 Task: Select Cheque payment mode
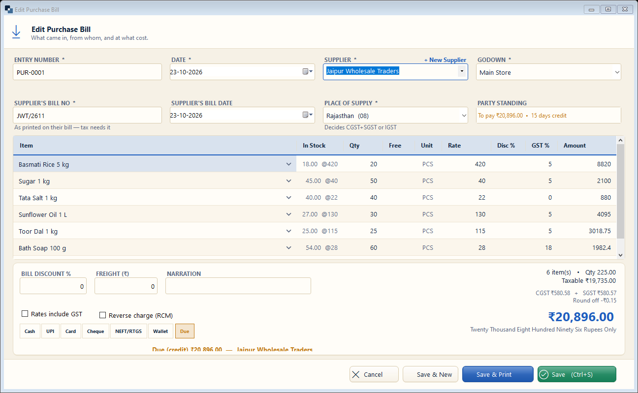pos(96,331)
